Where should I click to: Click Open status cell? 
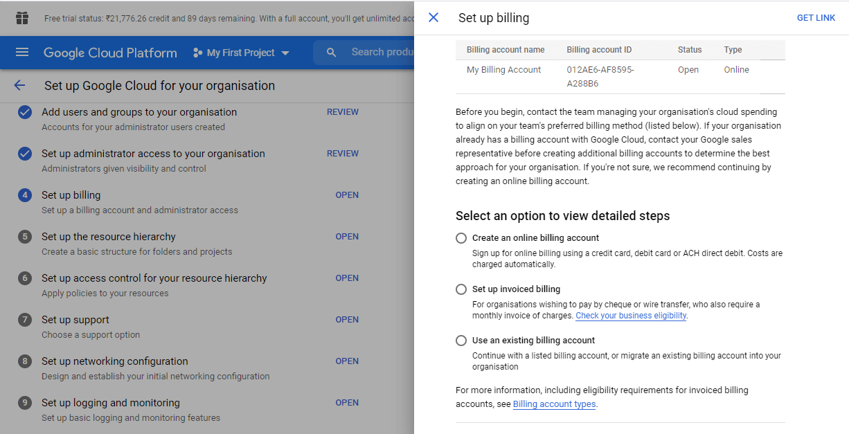point(688,70)
